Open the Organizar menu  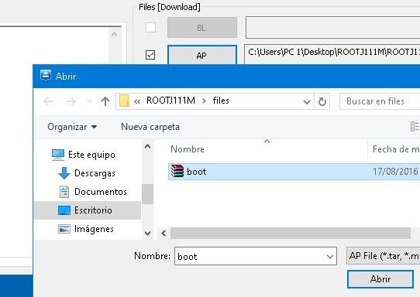coord(72,127)
